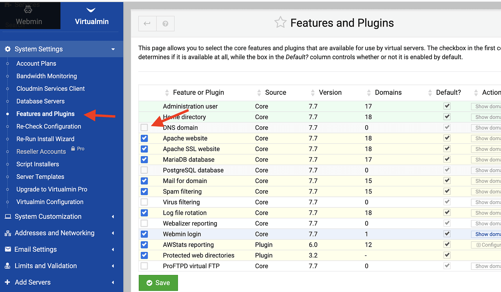
Task: Sort by Version column arrows
Action: (313, 93)
